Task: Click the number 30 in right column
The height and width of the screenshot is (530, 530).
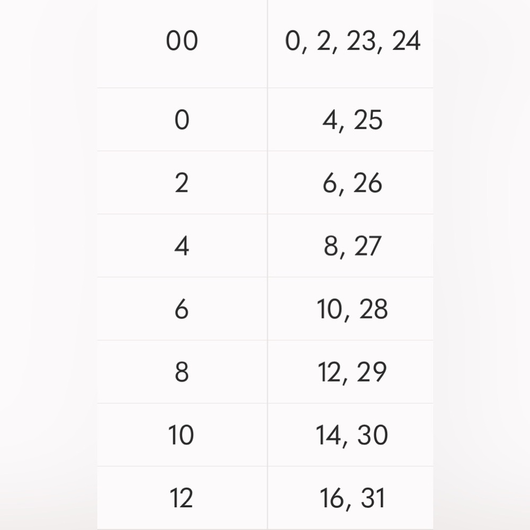Action: (373, 435)
